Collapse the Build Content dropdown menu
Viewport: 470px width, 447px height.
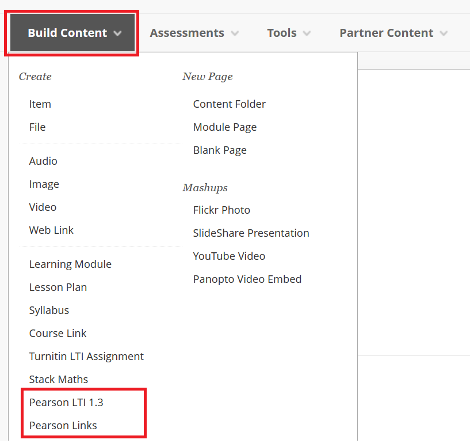click(x=72, y=33)
